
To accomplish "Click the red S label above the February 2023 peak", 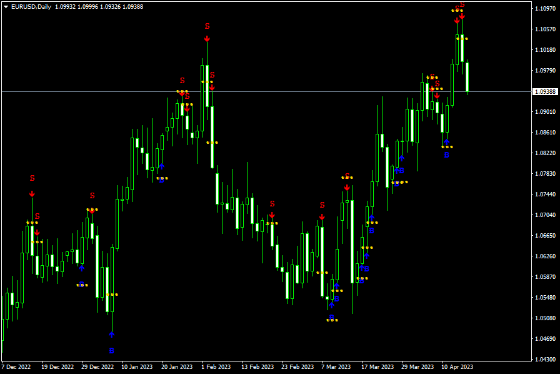I will tap(207, 26).
